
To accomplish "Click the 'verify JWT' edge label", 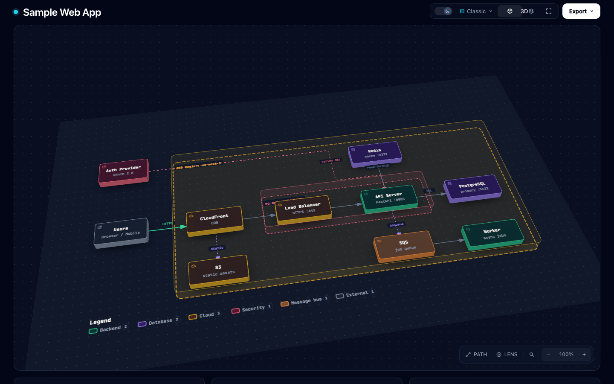I will pos(331,161).
